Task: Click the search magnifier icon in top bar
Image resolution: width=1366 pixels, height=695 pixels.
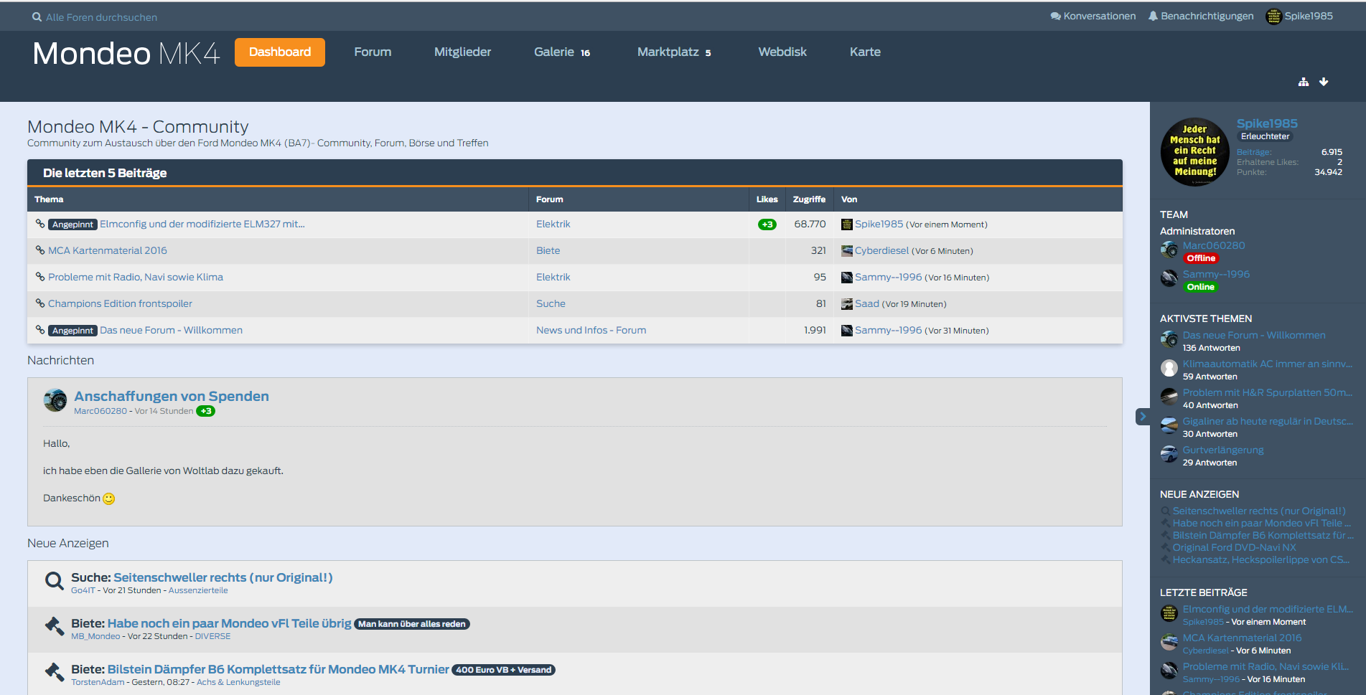Action: [37, 17]
